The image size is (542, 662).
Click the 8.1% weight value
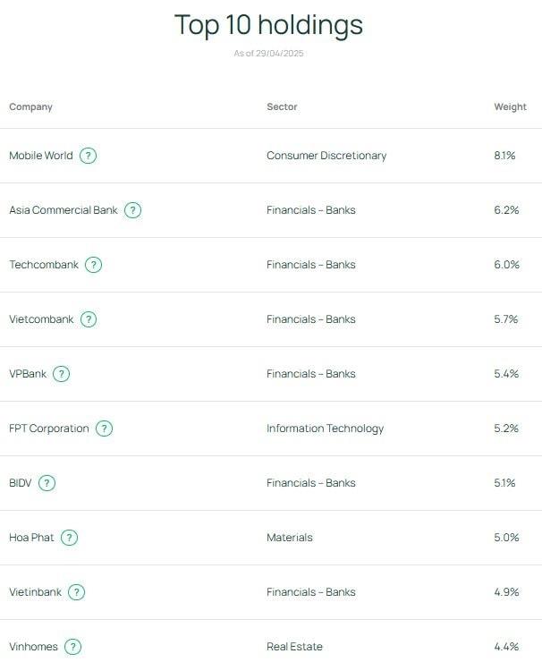504,156
